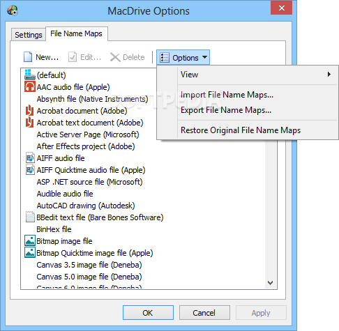Click the Cancel button
The height and width of the screenshot is (331, 339).
point(204,313)
